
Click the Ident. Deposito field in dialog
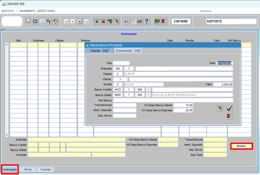pos(125,110)
